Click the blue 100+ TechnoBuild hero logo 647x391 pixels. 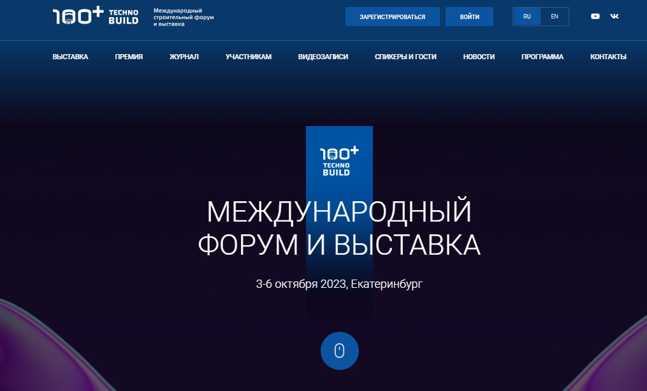339,161
